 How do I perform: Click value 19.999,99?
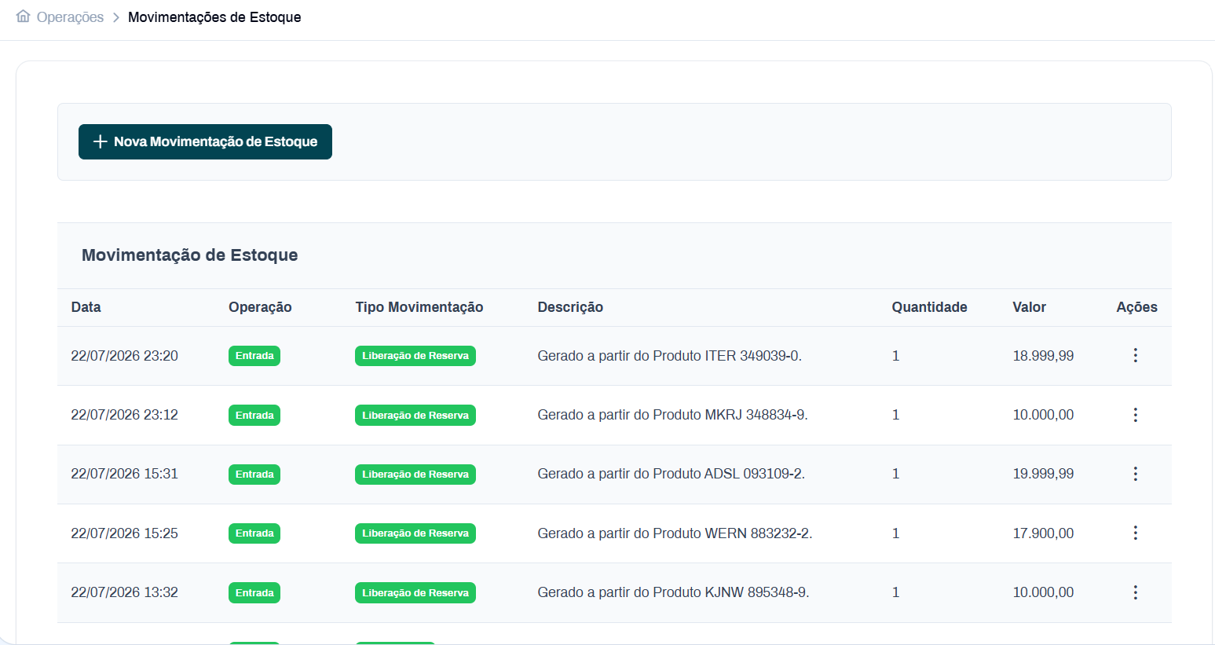click(1043, 474)
